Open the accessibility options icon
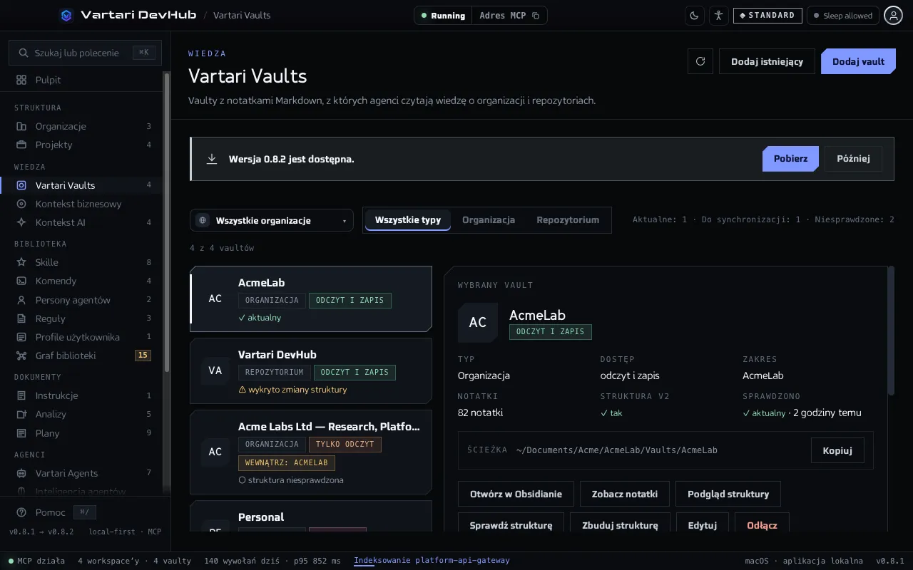This screenshot has width=913, height=570. coord(718,16)
